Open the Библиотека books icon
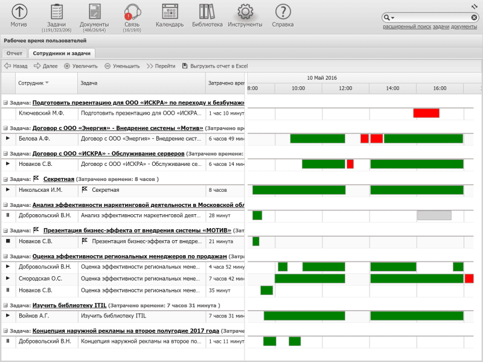The image size is (483, 362). pyautogui.click(x=207, y=11)
